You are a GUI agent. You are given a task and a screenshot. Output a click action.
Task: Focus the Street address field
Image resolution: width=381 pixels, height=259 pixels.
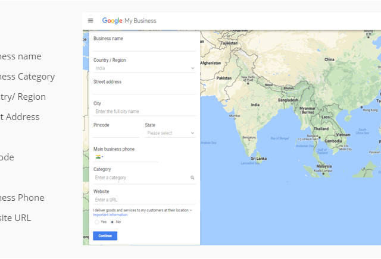(145, 90)
